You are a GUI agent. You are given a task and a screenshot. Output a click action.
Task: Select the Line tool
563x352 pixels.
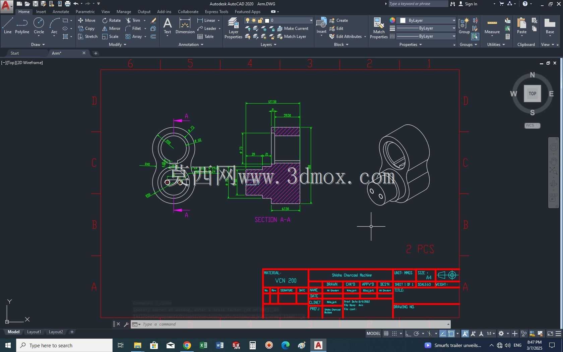pyautogui.click(x=7, y=26)
